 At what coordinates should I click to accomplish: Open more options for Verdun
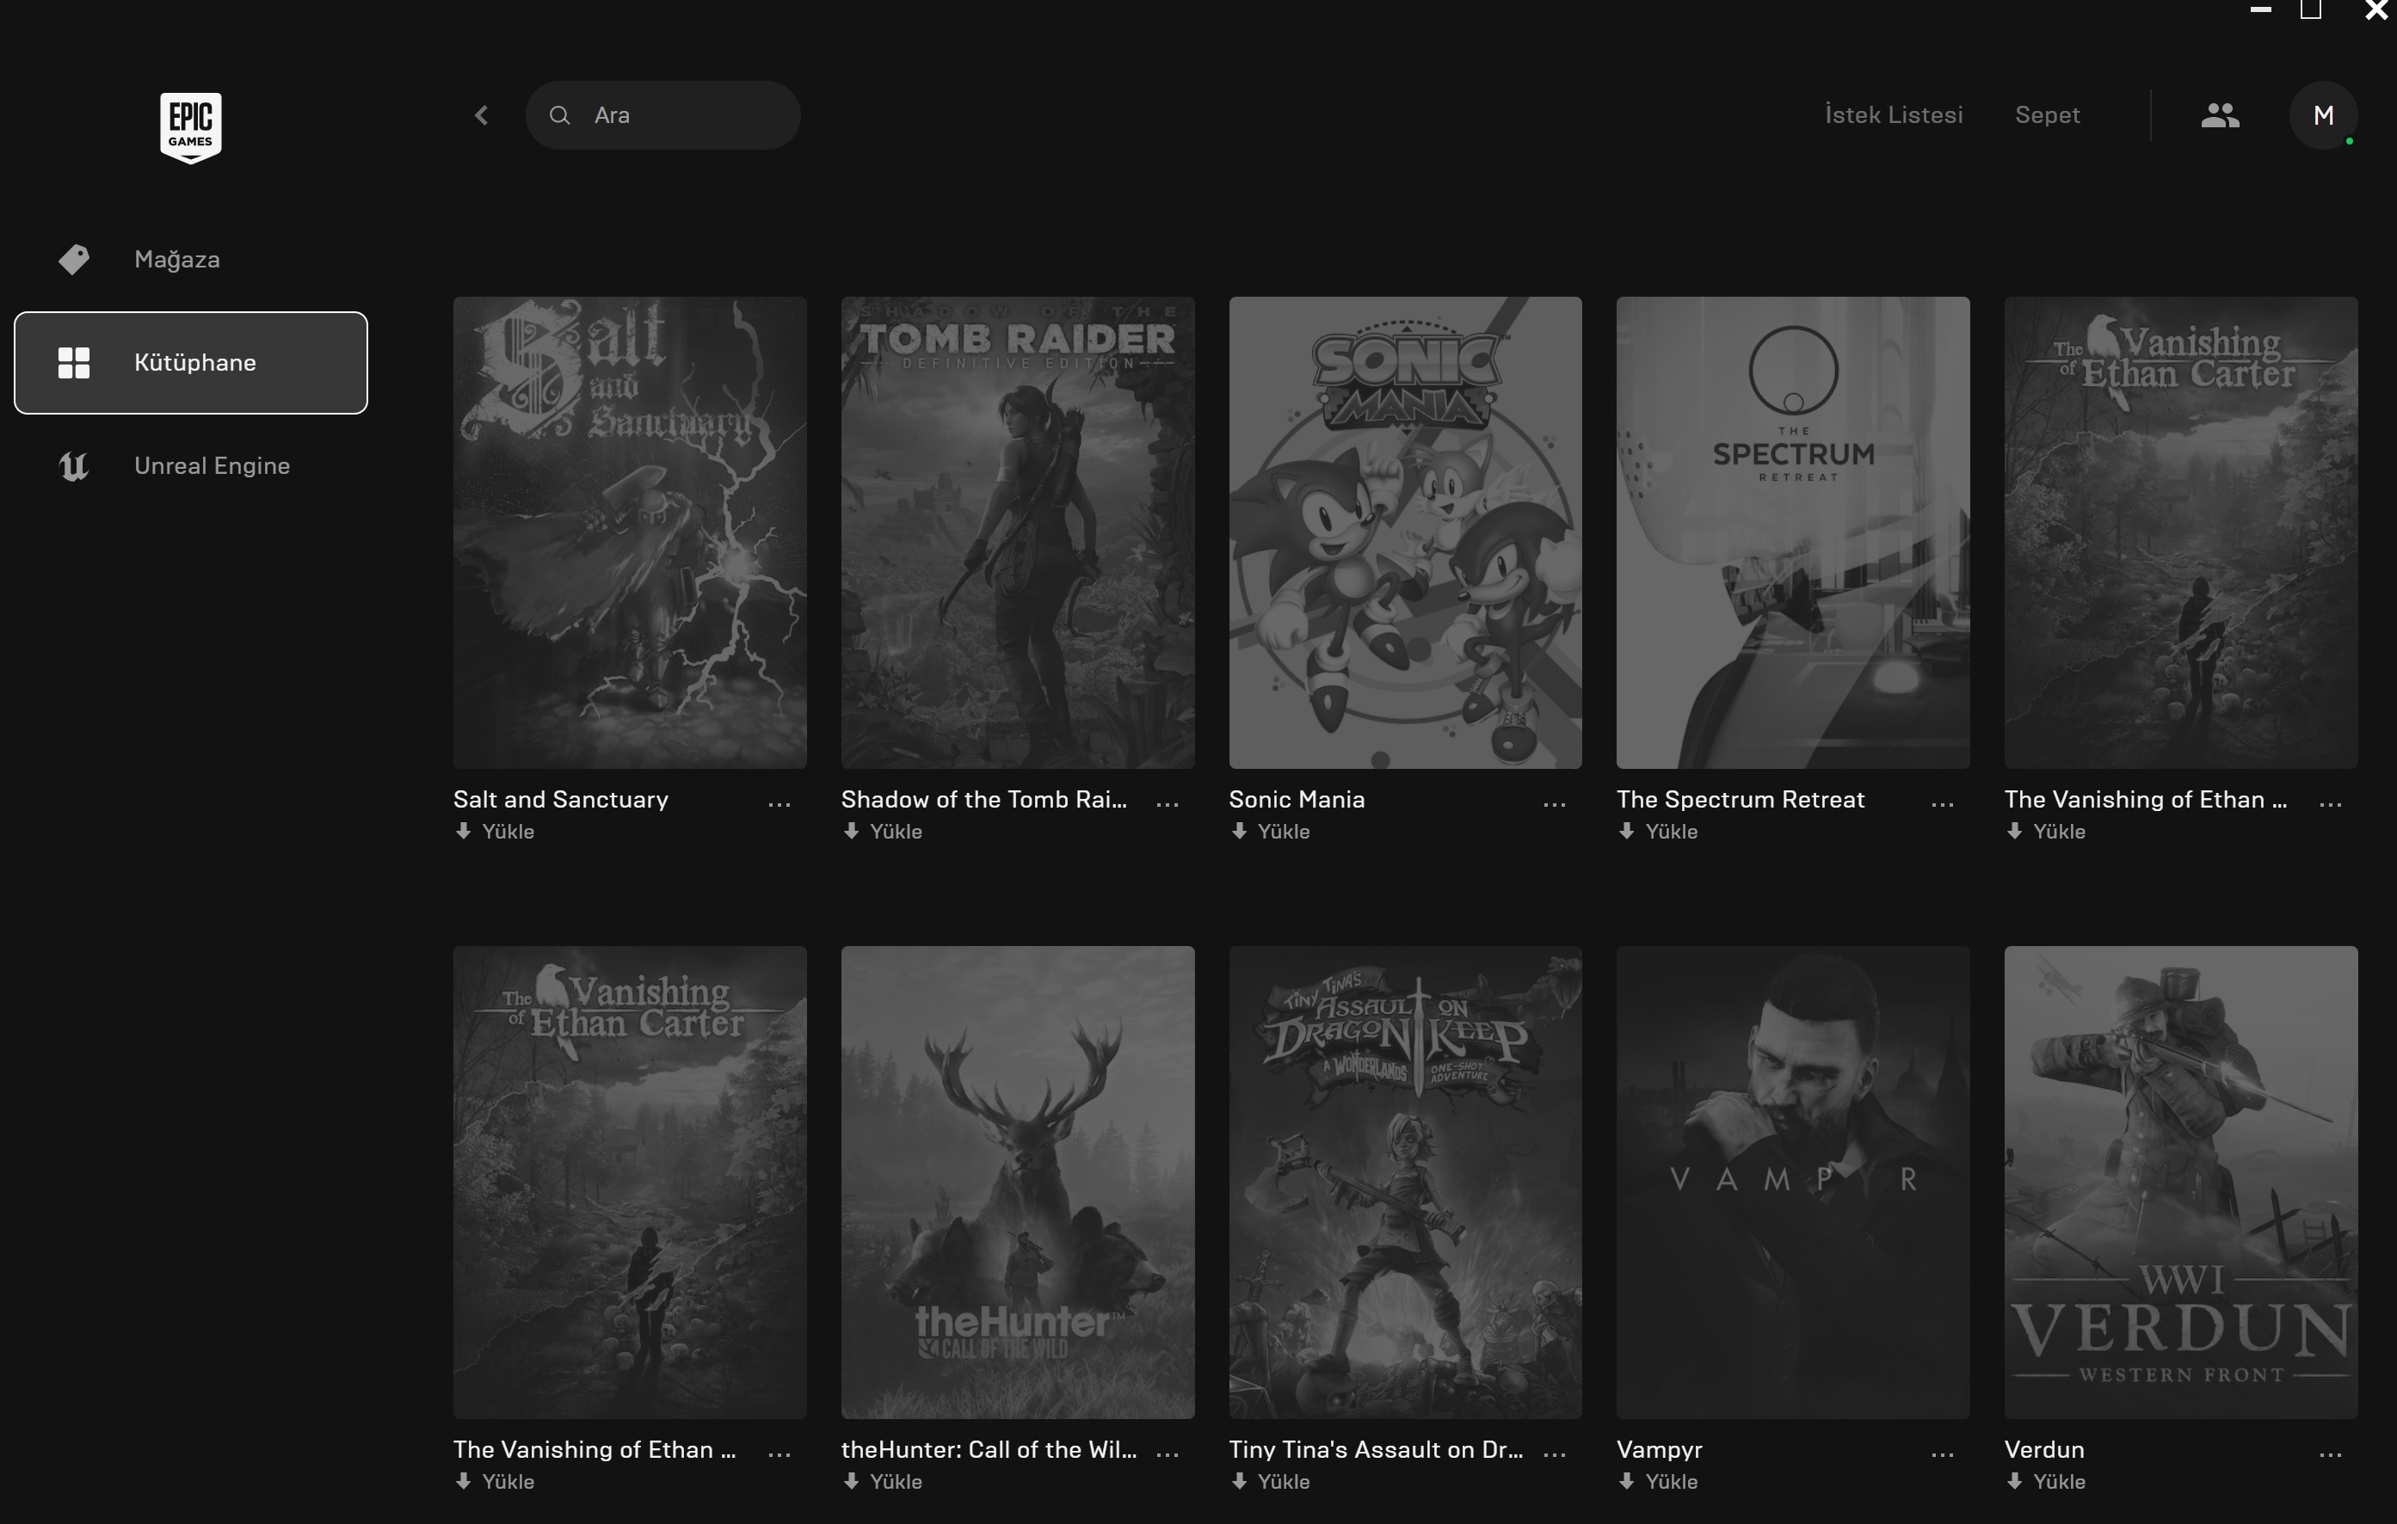coord(2330,1454)
